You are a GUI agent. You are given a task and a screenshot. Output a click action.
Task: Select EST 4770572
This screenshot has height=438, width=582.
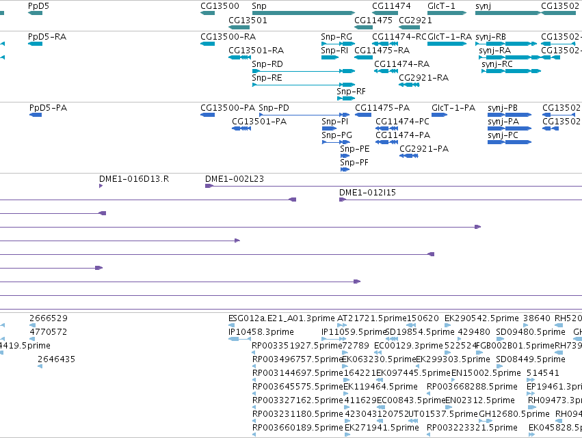pyautogui.click(x=32, y=339)
